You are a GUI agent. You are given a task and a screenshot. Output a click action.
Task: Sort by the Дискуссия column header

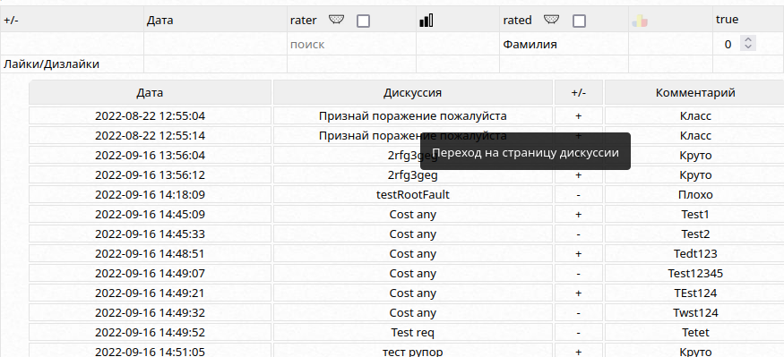(412, 92)
